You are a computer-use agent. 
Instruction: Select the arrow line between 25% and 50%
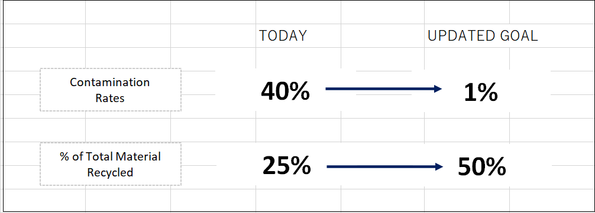(x=385, y=166)
